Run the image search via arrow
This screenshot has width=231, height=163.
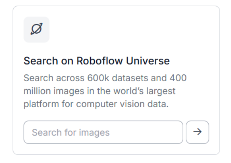(197, 132)
